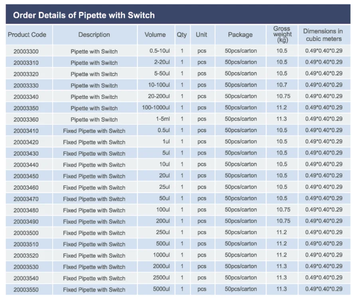Viewport: 353px width, 298px height.
Task: Click the Product Code column header
Action: pos(27,35)
